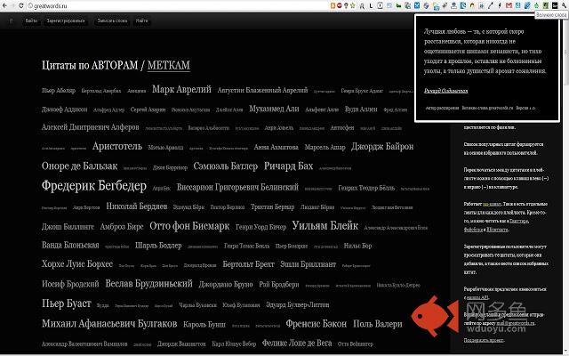Open quotes by Амброз Бирс
Screen dimensions: 569x356
click(122, 227)
